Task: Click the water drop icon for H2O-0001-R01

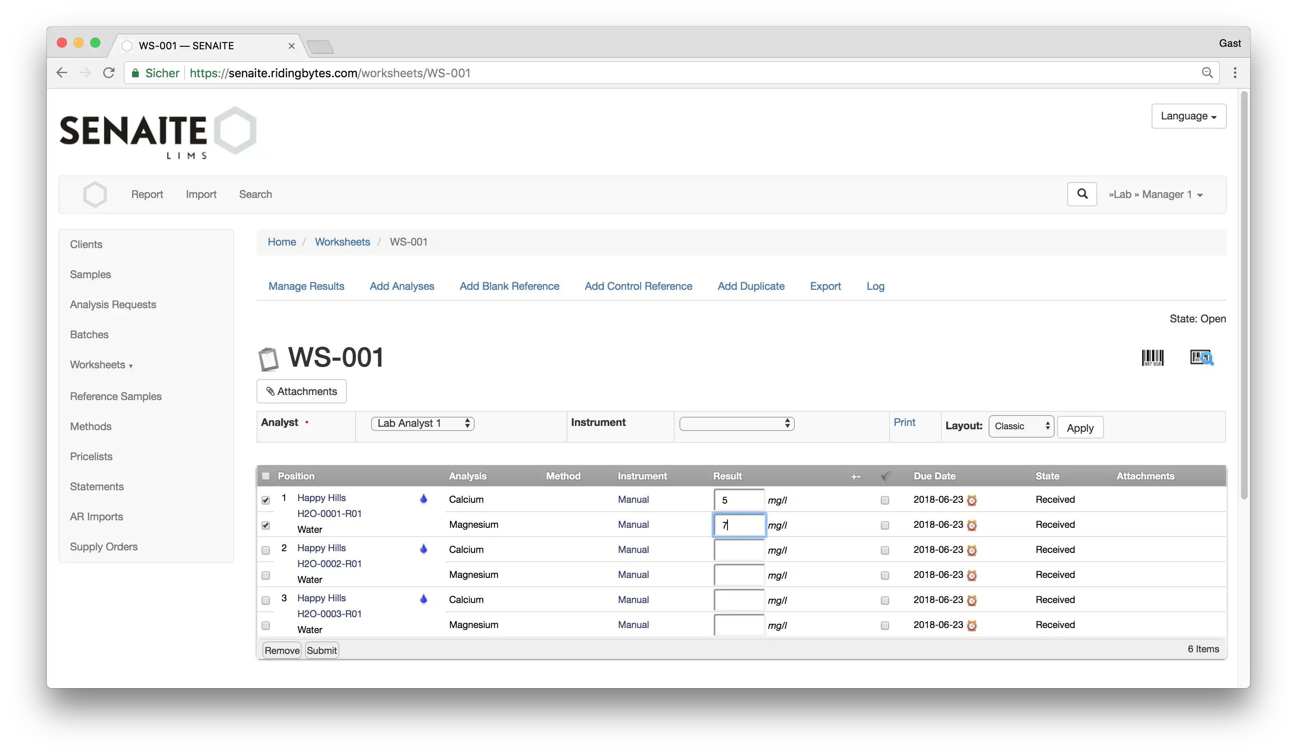Action: [x=424, y=497]
